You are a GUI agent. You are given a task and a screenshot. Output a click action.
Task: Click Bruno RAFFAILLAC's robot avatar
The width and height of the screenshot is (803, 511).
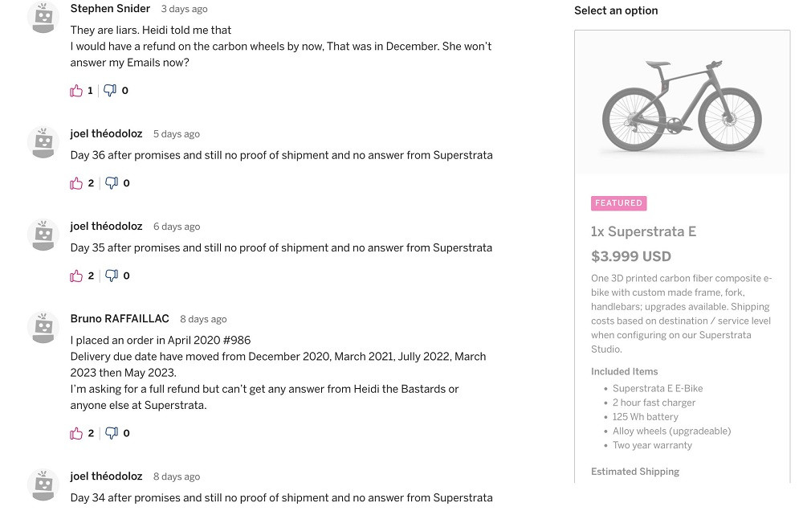tap(43, 327)
